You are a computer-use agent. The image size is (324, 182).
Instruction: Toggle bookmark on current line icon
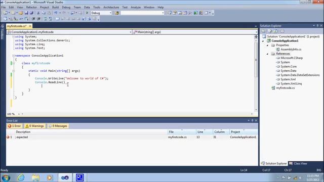click(57, 19)
